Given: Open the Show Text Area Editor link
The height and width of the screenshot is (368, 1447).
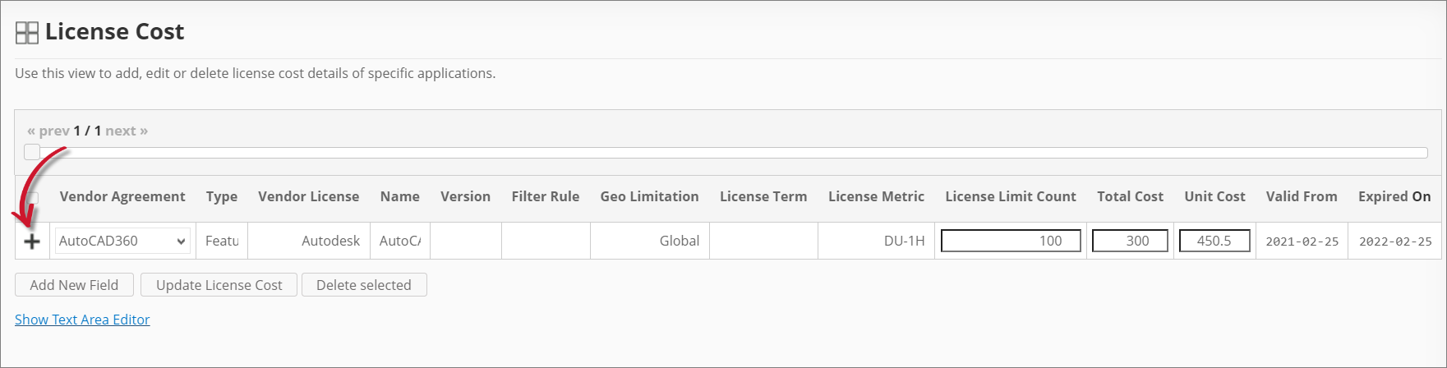Looking at the screenshot, I should point(82,320).
